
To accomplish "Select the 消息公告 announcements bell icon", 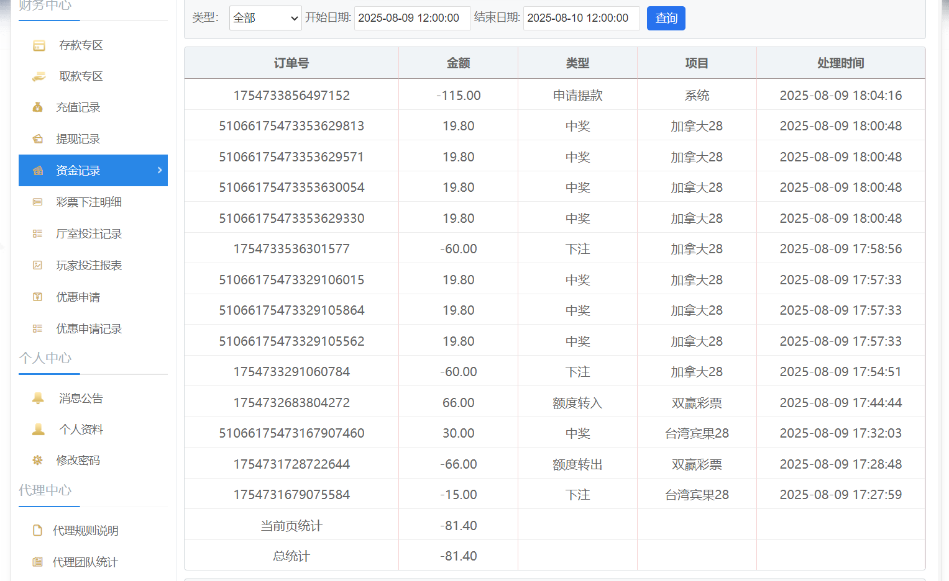I will (x=37, y=398).
